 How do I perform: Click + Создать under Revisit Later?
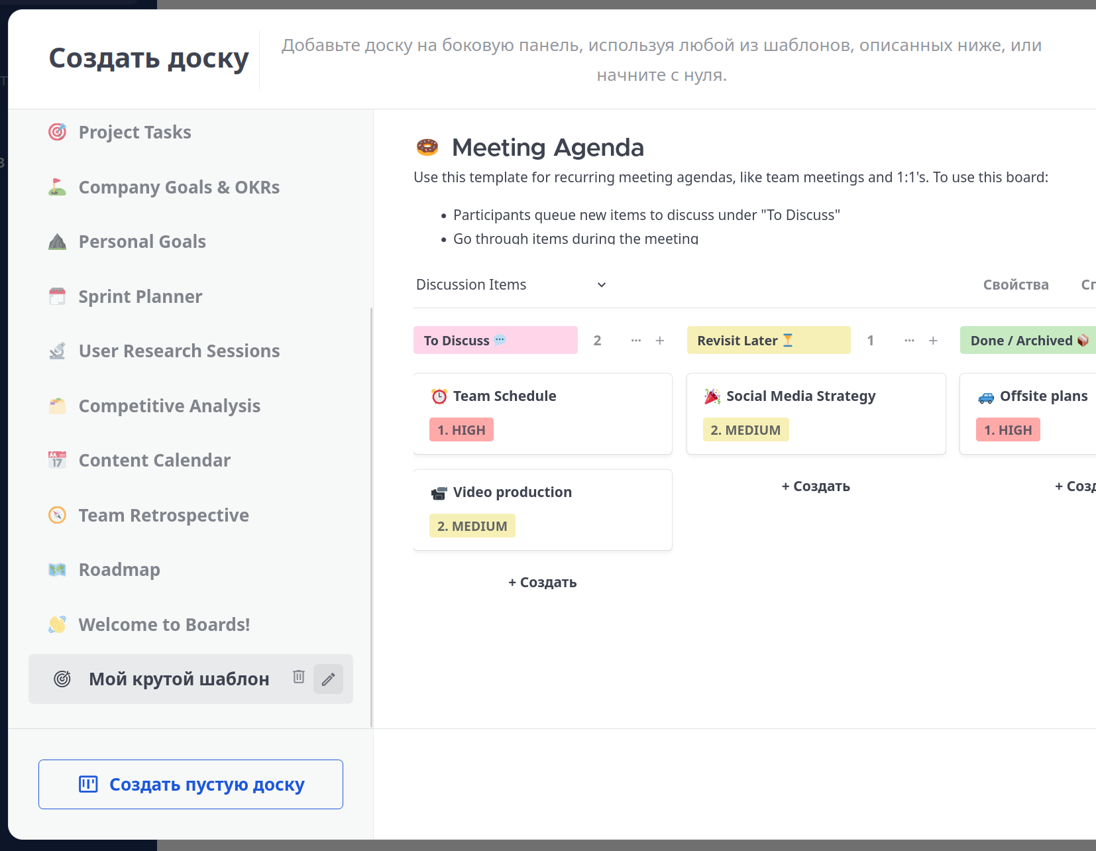point(816,486)
